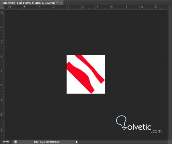This screenshot has height=144, width=172.
Task: Click the vertical ruler on the left
Action: [2, 74]
